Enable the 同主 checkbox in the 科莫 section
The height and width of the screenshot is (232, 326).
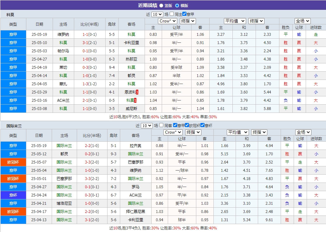(171, 14)
